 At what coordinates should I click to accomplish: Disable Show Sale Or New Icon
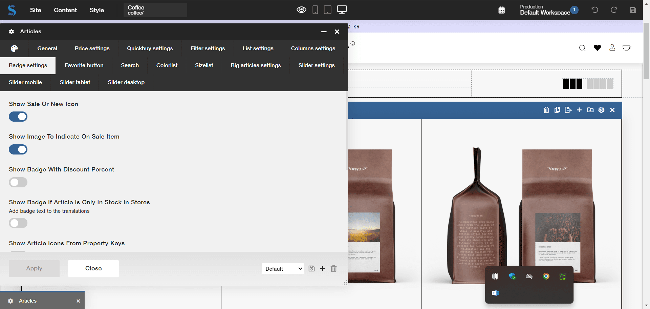18,117
